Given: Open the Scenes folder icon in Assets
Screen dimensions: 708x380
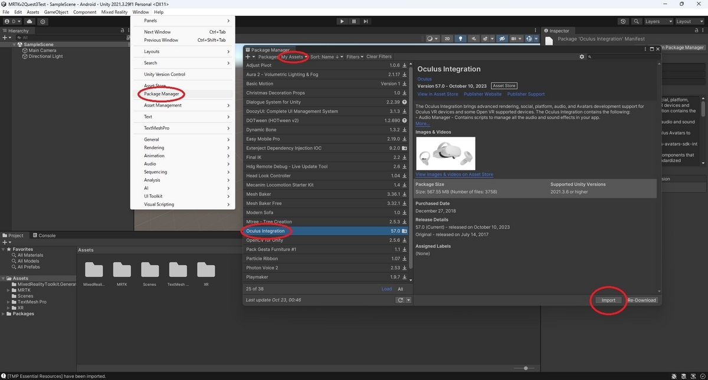Looking at the screenshot, I should pos(150,270).
